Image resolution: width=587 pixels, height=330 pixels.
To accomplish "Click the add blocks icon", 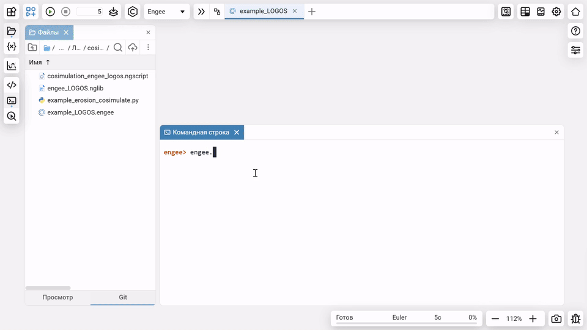I will [x=31, y=12].
